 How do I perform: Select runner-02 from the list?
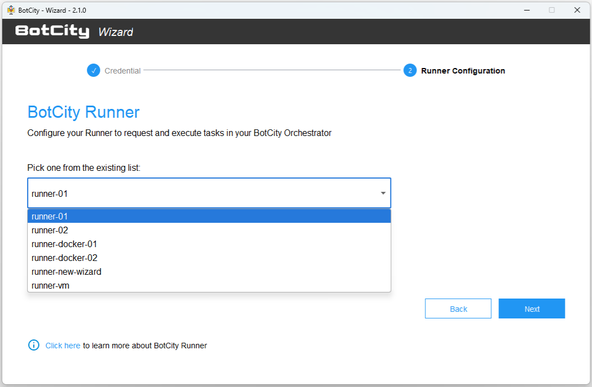pos(209,230)
